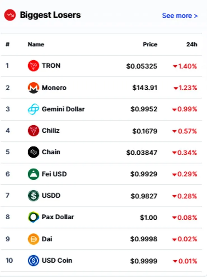Screen dimensions: 207x277
Task: Open the Chain coin logo icon
Action: 33,152
